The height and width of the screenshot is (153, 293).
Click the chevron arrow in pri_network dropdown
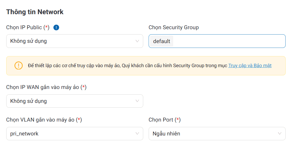137,133
